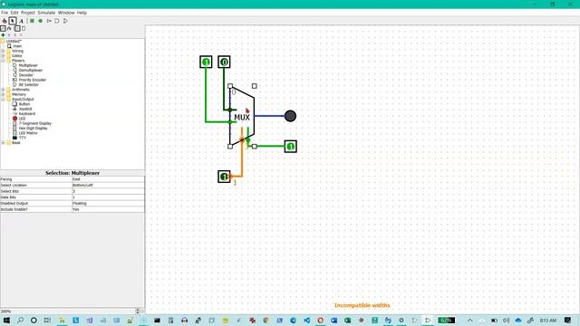Image resolution: width=580 pixels, height=326 pixels.
Task: Expand the Gates library folder
Action: pyautogui.click(x=3, y=55)
